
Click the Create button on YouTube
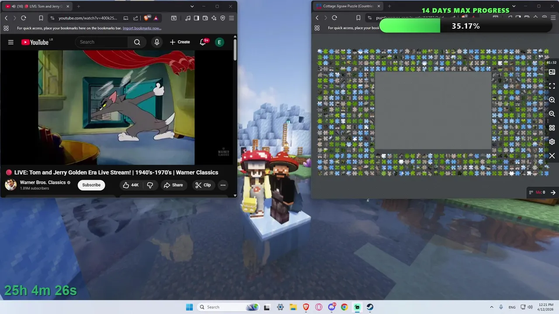click(x=180, y=42)
